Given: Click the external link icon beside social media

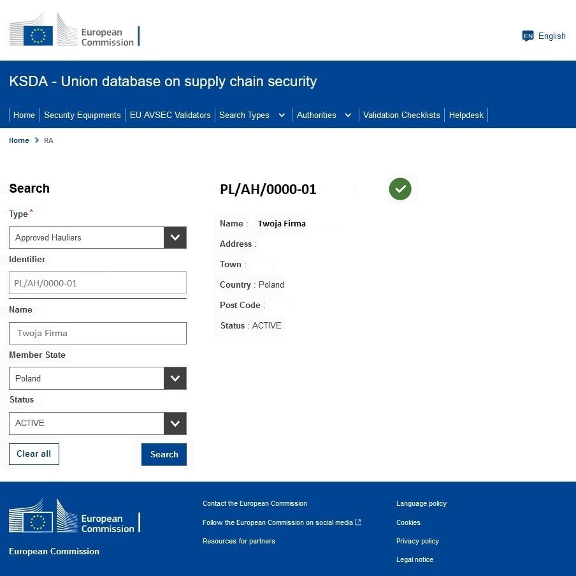Looking at the screenshot, I should coord(358,522).
